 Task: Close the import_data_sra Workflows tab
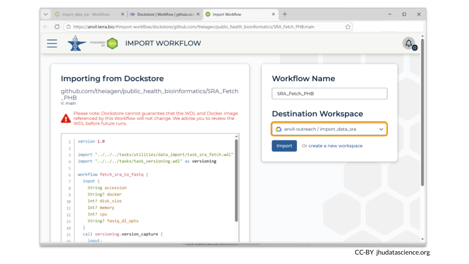coord(122,14)
